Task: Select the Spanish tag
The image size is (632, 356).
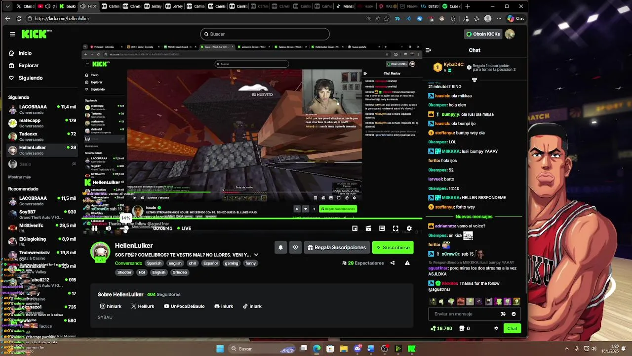Action: click(x=154, y=263)
